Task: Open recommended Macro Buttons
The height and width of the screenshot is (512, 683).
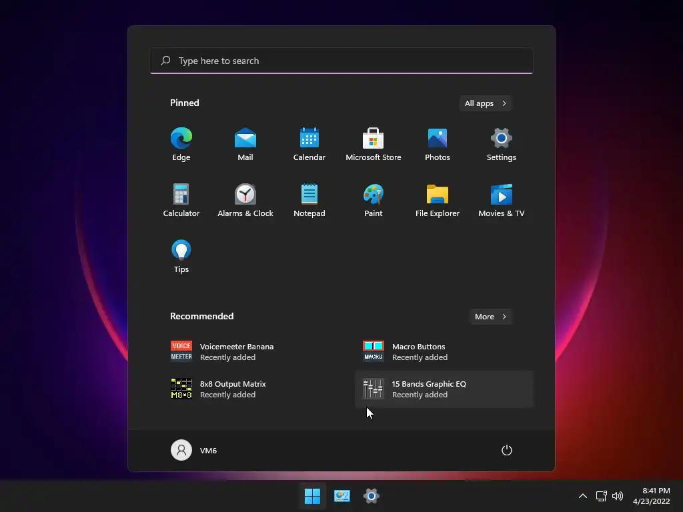Action: (444, 352)
